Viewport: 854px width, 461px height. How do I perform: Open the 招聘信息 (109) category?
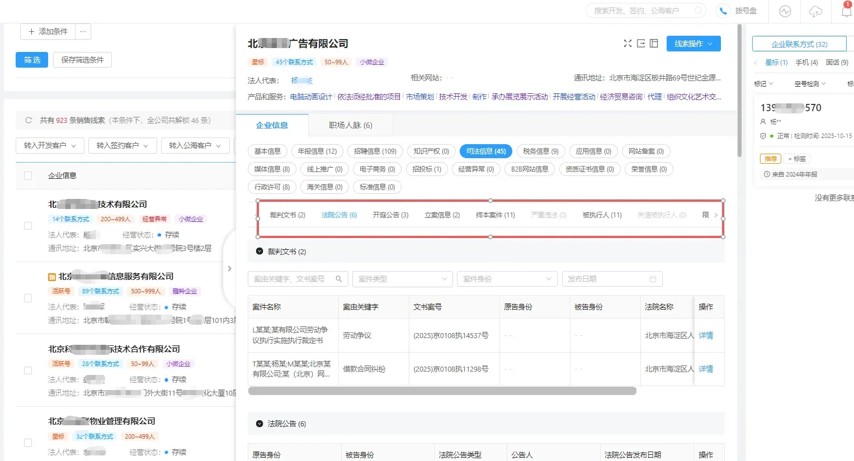click(x=375, y=151)
